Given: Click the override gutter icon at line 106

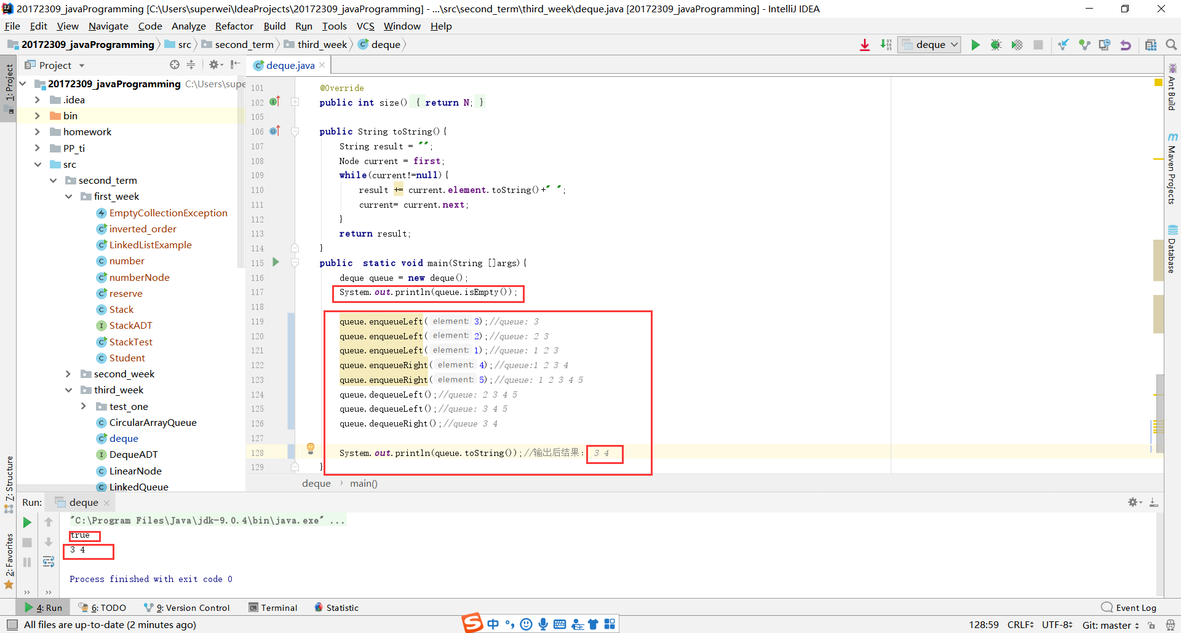Looking at the screenshot, I should click(x=275, y=130).
